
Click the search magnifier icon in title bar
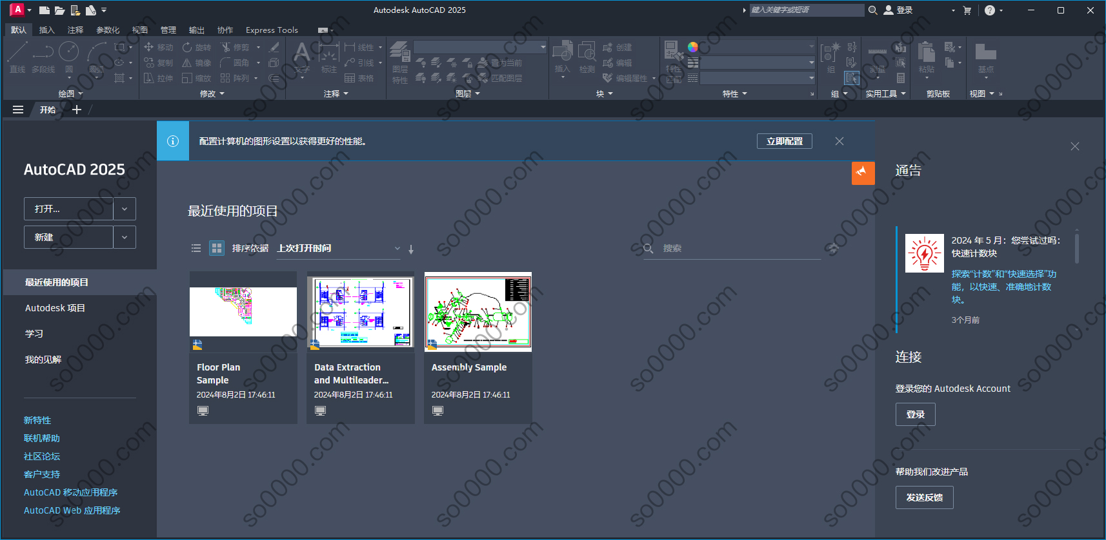tap(872, 10)
